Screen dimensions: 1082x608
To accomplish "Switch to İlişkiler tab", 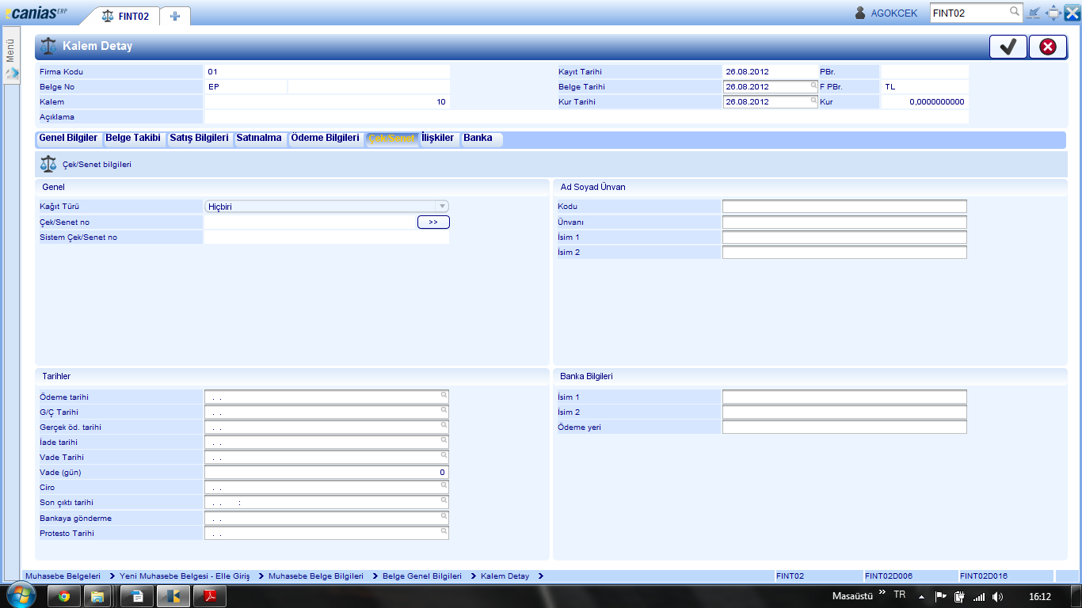I will click(438, 139).
